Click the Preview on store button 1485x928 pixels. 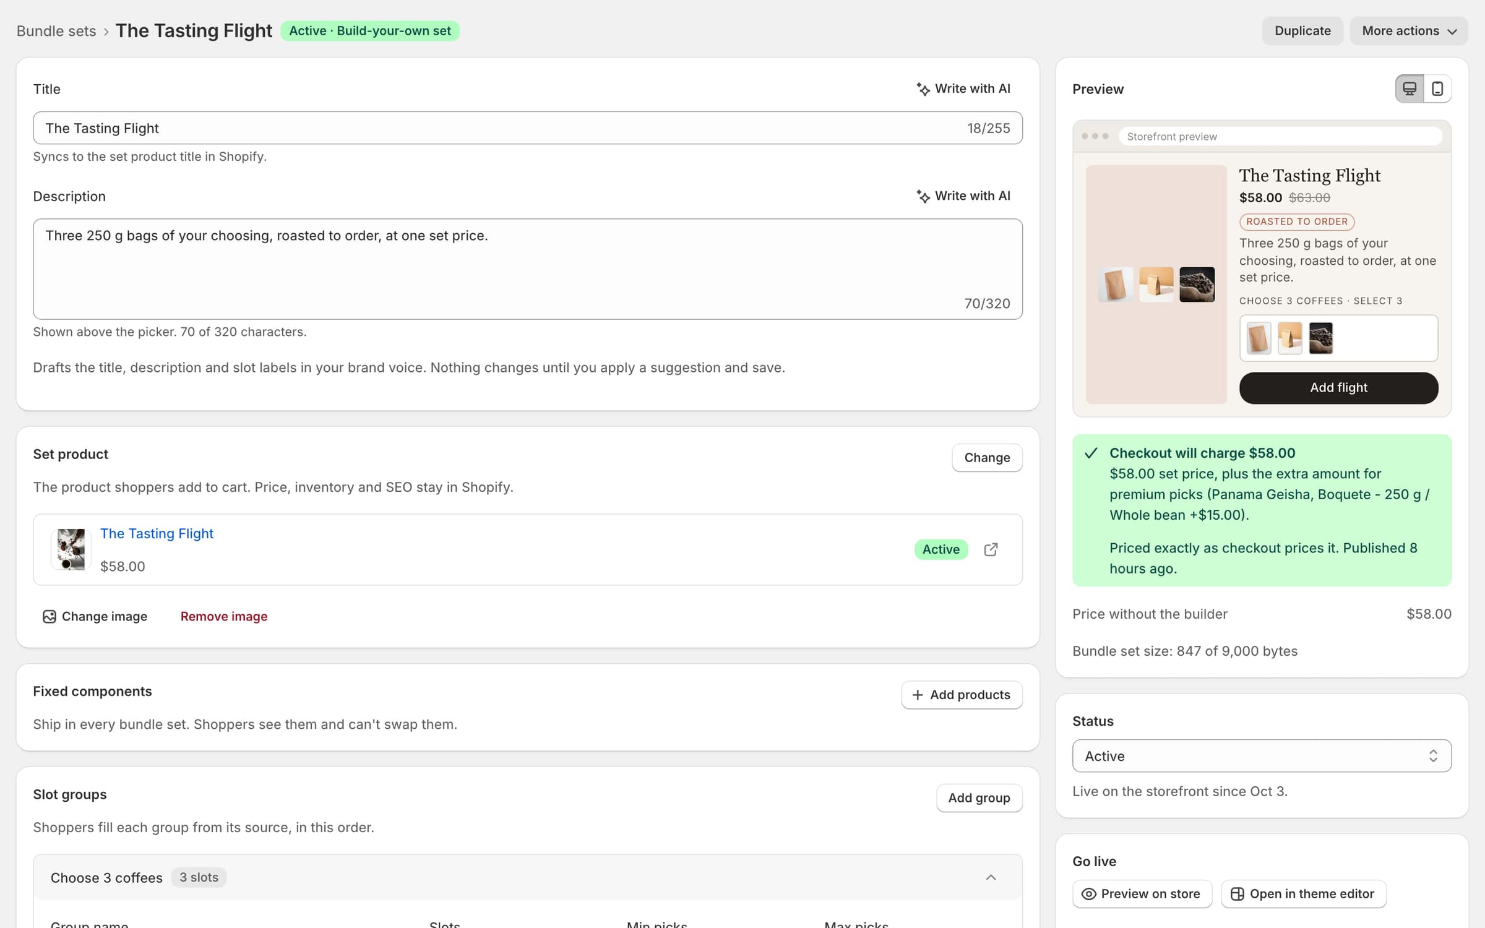pyautogui.click(x=1142, y=893)
